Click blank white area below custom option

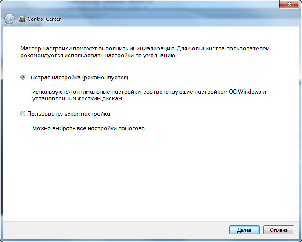[x=148, y=178]
